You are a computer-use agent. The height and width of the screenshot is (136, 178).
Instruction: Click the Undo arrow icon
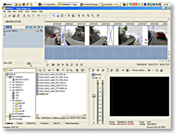(39, 15)
